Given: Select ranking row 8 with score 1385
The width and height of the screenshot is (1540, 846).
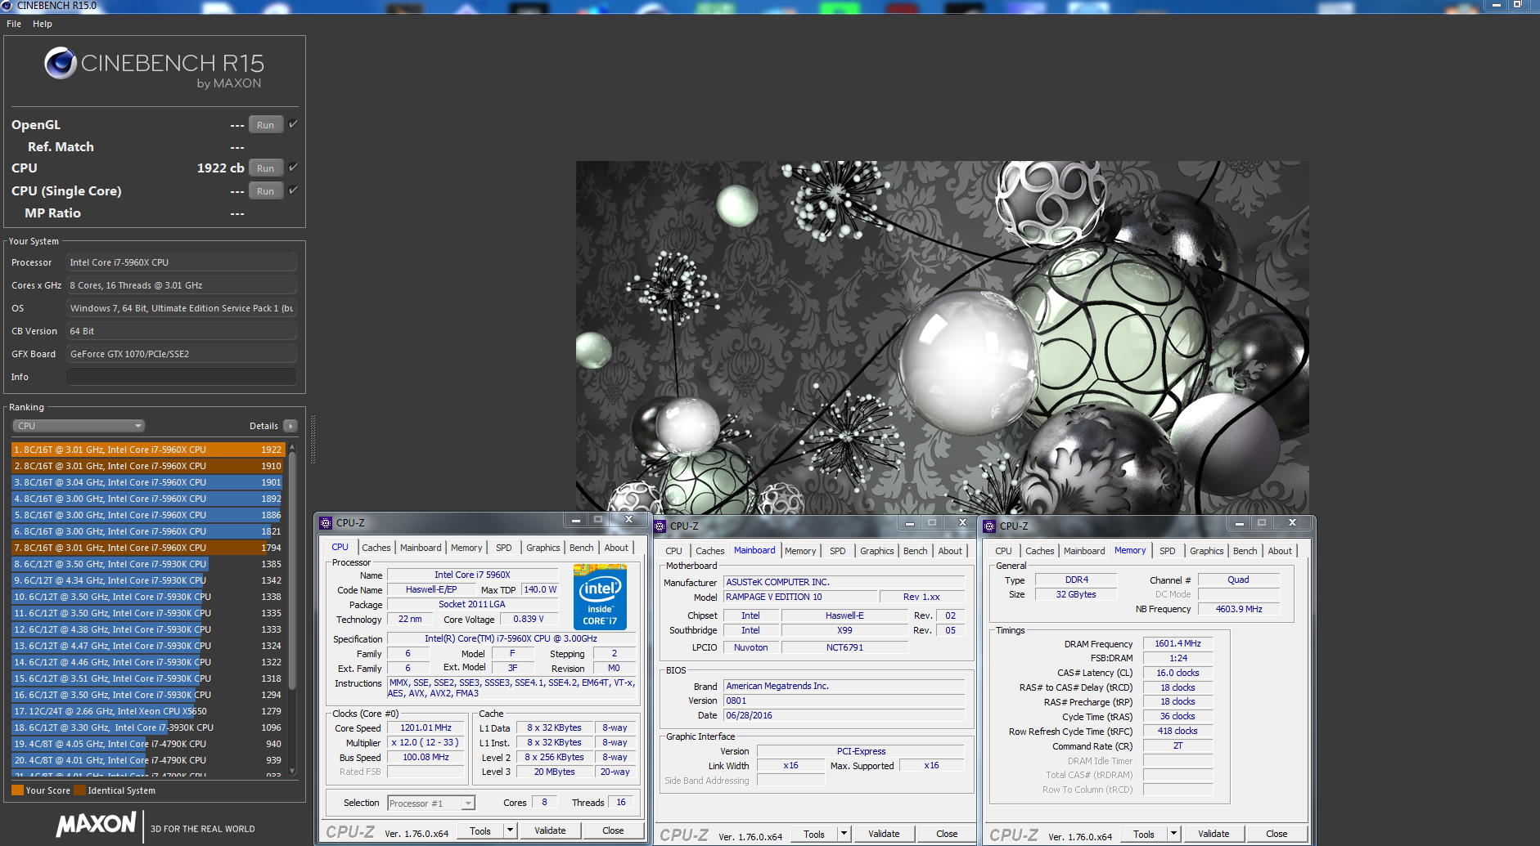Looking at the screenshot, I should pos(148,564).
